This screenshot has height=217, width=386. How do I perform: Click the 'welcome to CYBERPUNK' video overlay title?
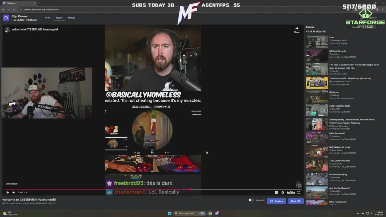pyautogui.click(x=35, y=30)
